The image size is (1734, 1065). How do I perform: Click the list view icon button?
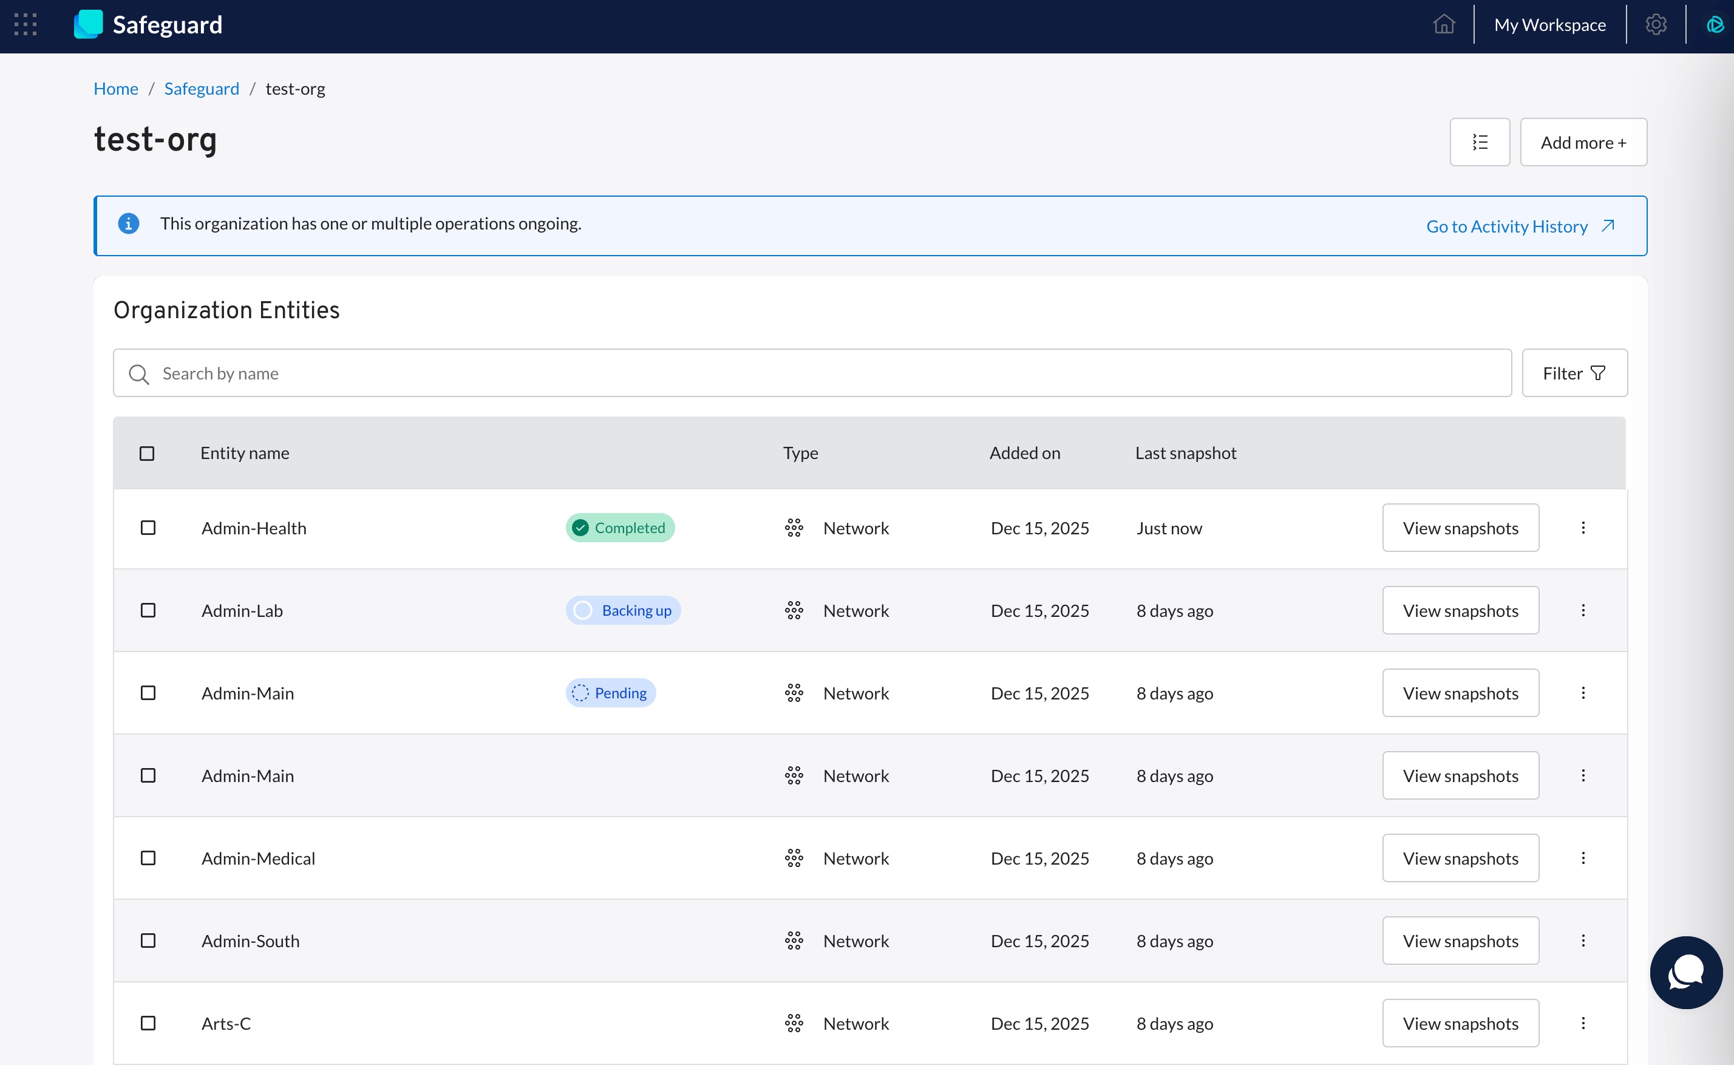coord(1479,142)
